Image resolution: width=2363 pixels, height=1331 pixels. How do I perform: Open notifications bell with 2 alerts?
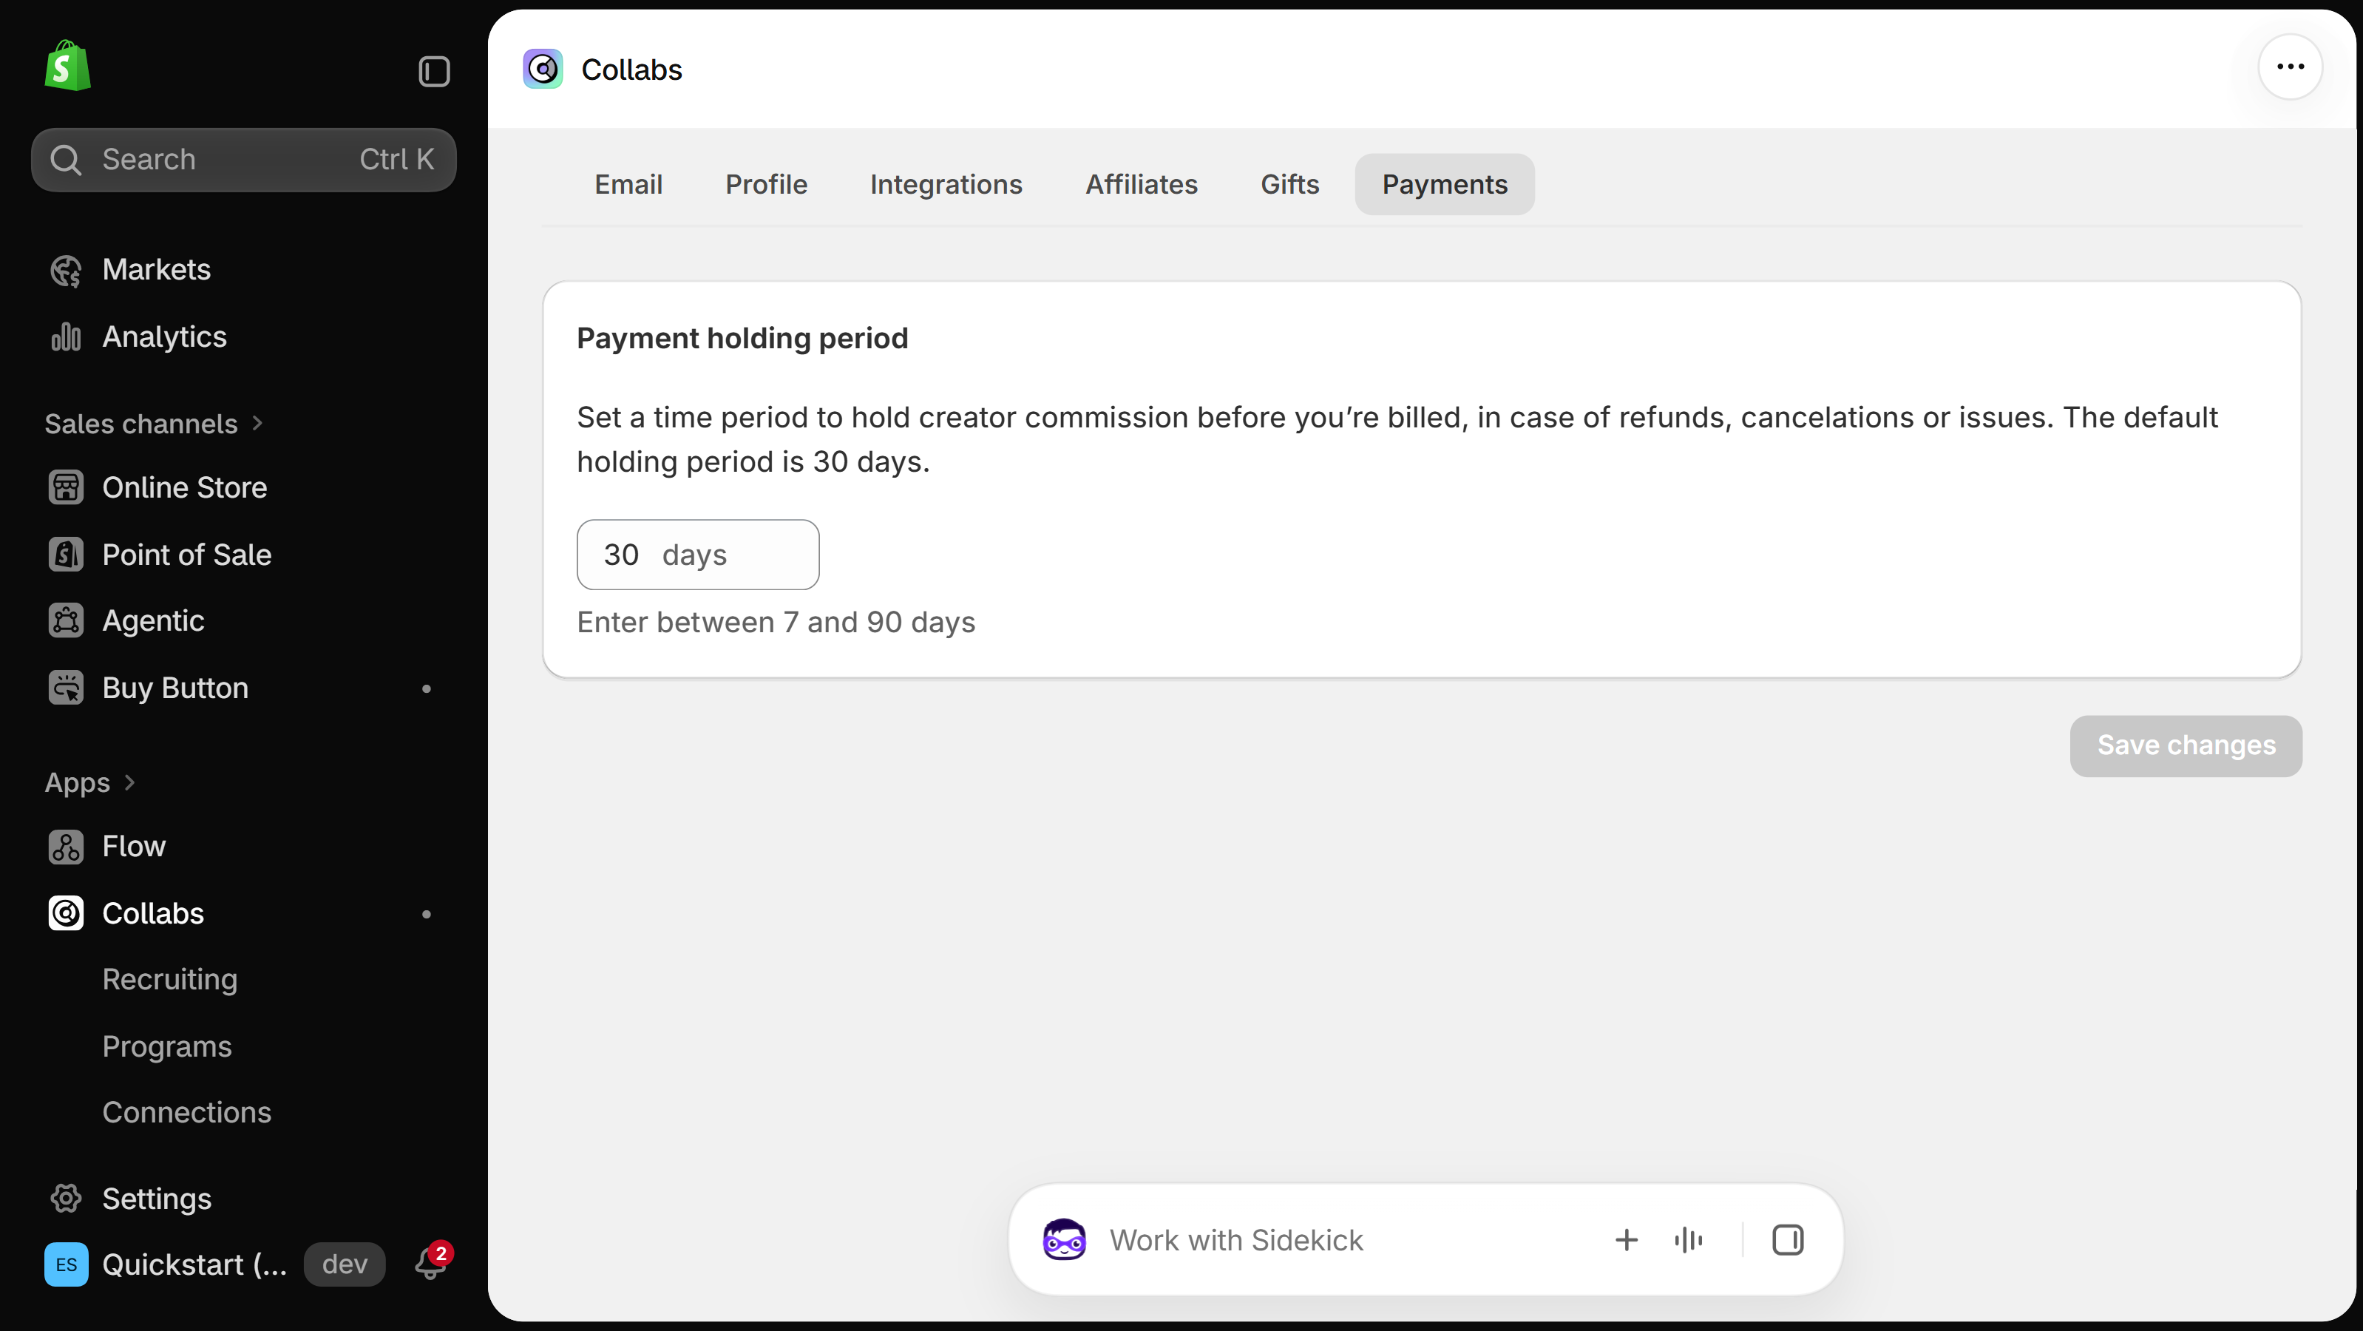click(430, 1264)
